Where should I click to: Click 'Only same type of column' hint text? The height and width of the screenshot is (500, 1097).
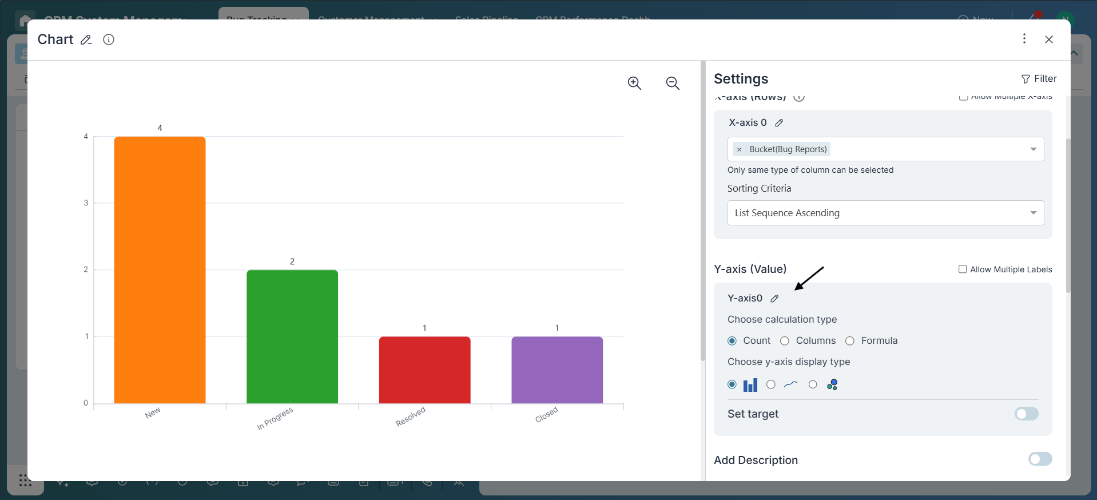coord(810,170)
